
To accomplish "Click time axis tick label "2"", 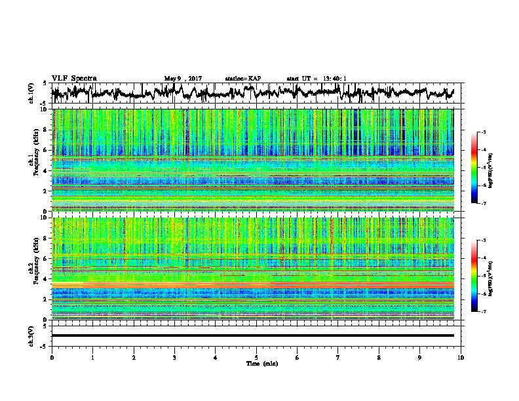I will [134, 358].
